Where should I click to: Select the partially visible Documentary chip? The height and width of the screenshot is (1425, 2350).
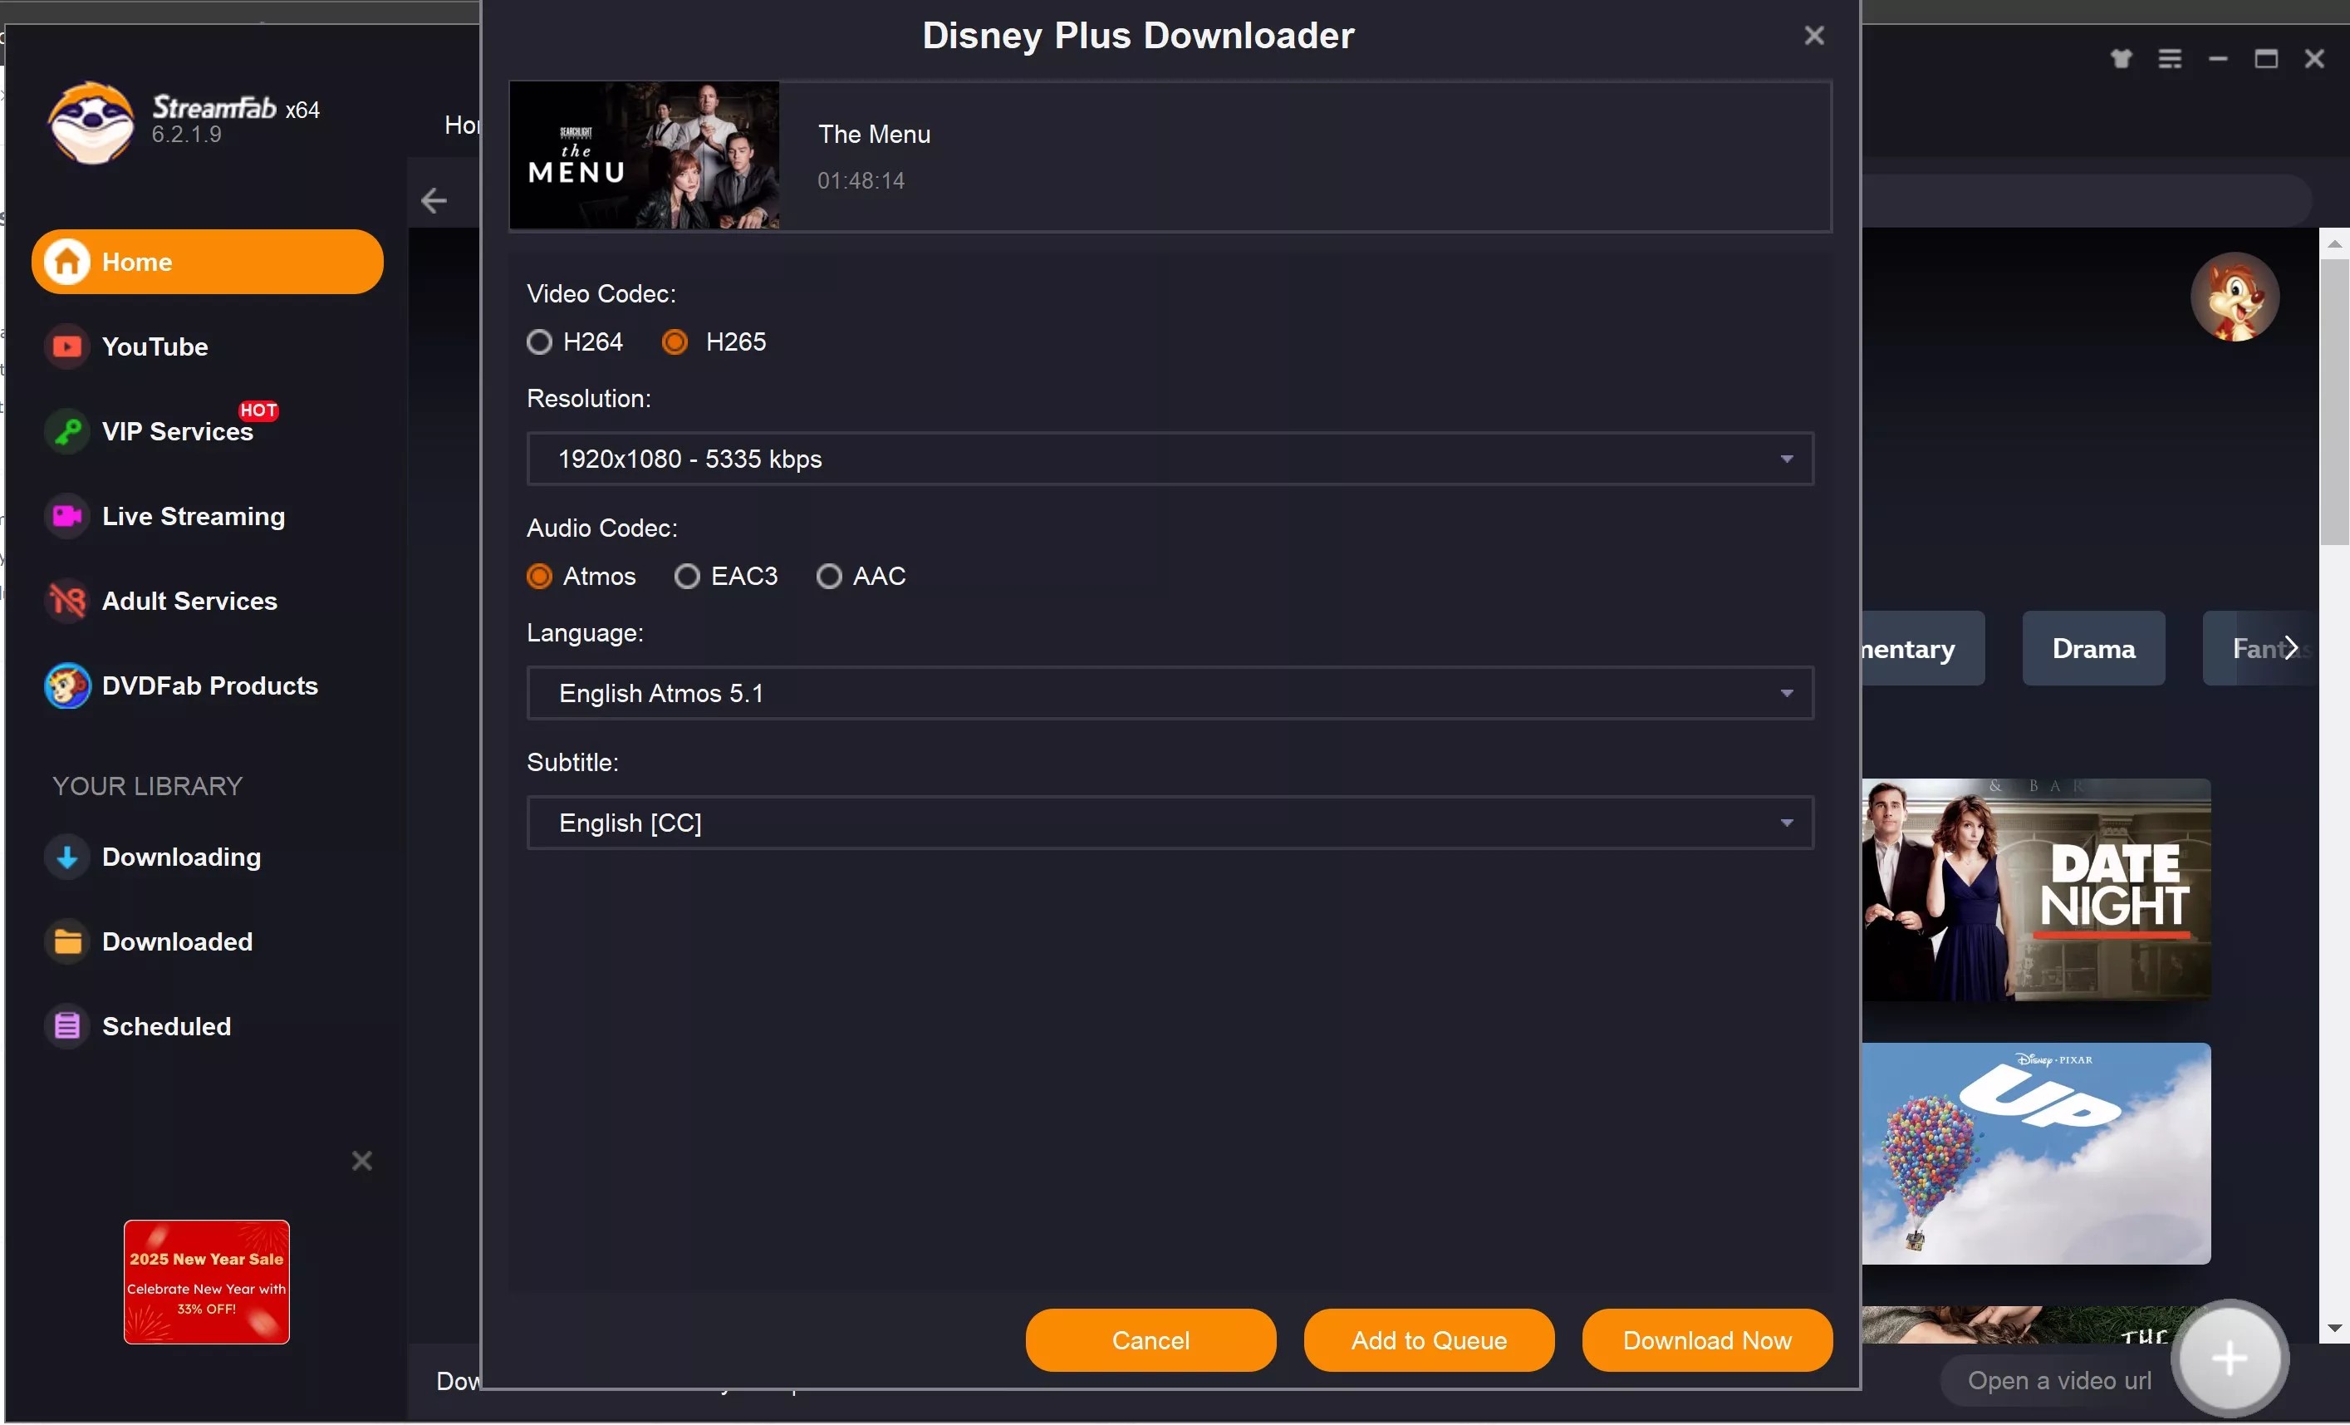[x=1923, y=649]
